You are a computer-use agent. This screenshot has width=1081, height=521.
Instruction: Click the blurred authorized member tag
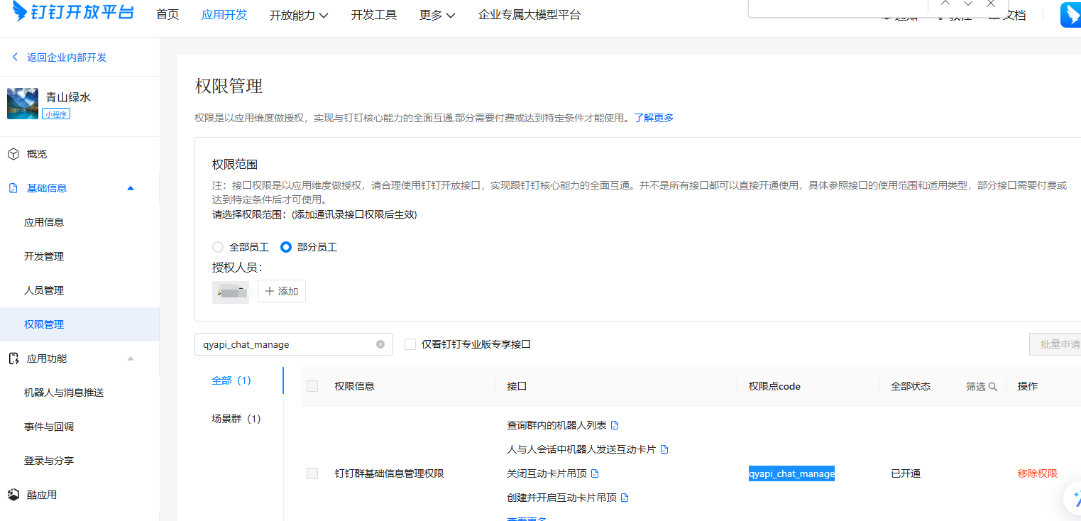coord(231,292)
